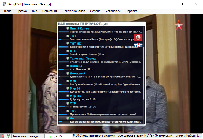Click the red lock icon in status bar
Image resolution: width=203 pixels, height=139 pixels.
3,136
